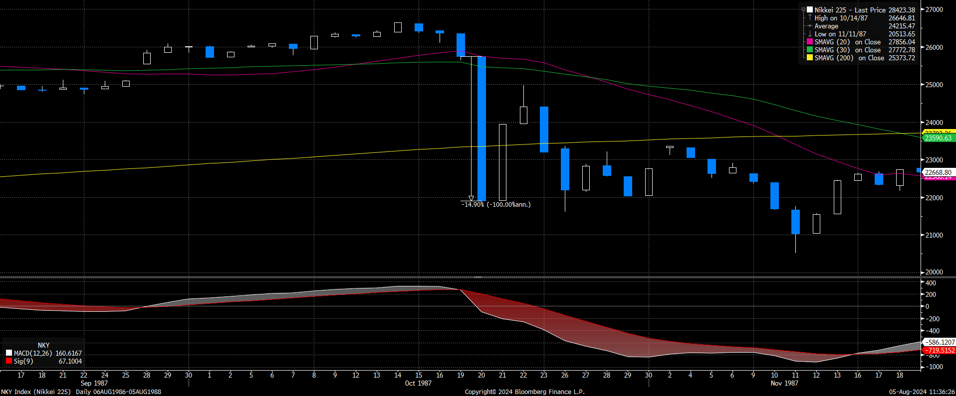Select 'SMAVG (200) on Close' legend label
Screen dimensions: 956x396
[849, 58]
